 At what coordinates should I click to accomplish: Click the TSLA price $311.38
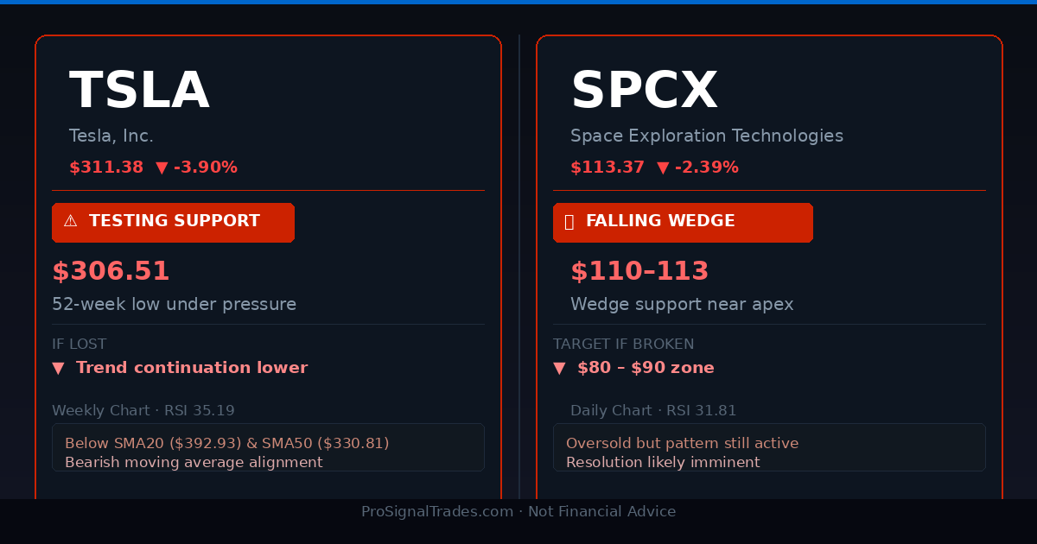[106, 168]
